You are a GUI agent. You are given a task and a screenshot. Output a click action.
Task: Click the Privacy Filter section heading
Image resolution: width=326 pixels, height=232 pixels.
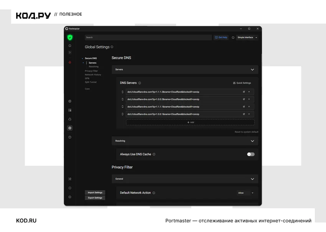pyautogui.click(x=122, y=167)
